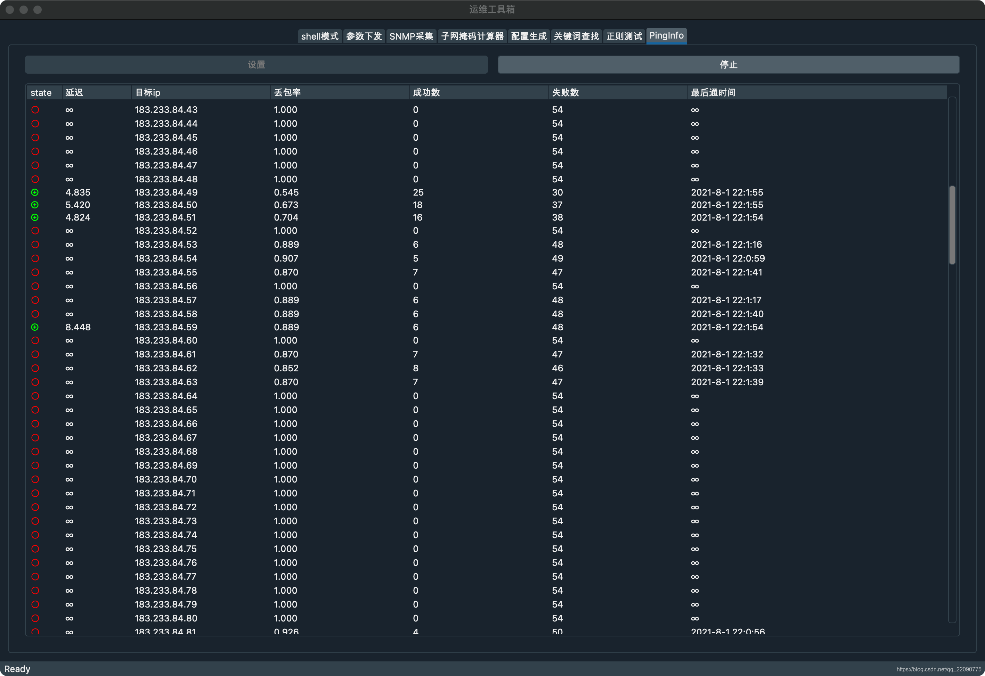Click the red state icon for 183.233.84.60
The width and height of the screenshot is (985, 676).
coord(35,340)
